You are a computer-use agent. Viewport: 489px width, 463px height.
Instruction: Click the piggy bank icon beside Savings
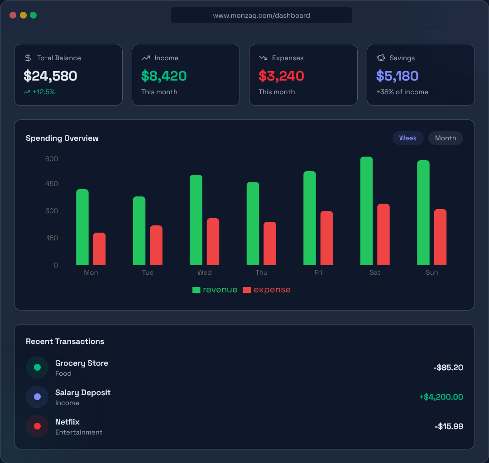380,57
